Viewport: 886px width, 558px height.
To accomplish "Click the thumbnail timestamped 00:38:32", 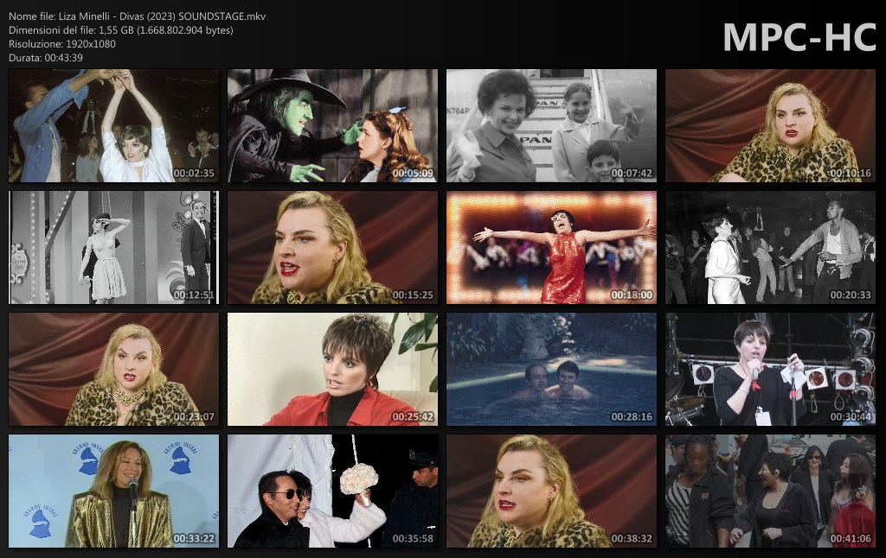I will (551, 491).
